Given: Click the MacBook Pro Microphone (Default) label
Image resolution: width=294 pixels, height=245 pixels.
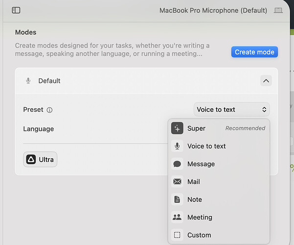Looking at the screenshot, I should (213, 10).
